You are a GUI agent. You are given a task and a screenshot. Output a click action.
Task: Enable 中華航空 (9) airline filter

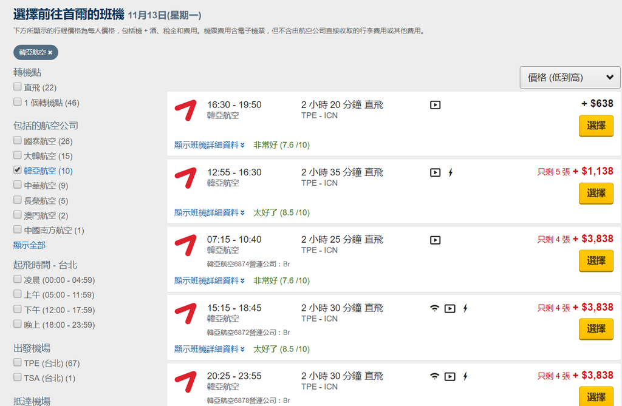click(x=18, y=185)
